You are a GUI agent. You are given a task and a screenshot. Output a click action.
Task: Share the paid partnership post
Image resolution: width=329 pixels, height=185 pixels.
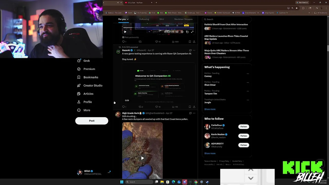pyautogui.click(x=194, y=42)
